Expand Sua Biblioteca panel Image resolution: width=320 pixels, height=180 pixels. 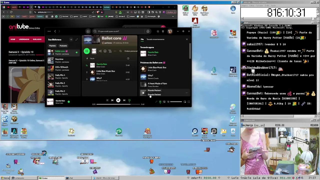click(76, 39)
